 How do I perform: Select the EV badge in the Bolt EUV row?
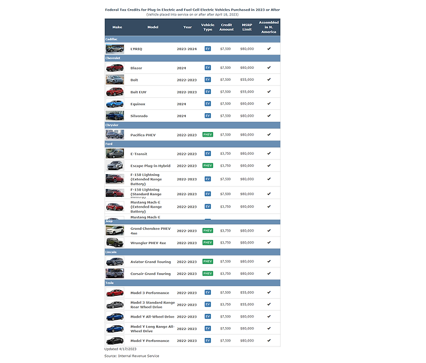pos(207,92)
